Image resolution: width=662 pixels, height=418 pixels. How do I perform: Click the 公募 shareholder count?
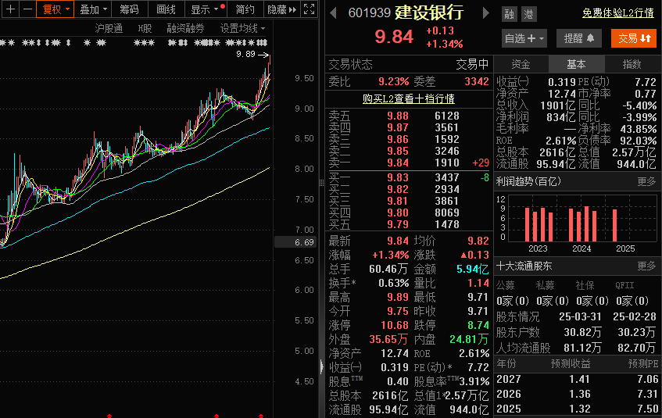point(513,301)
